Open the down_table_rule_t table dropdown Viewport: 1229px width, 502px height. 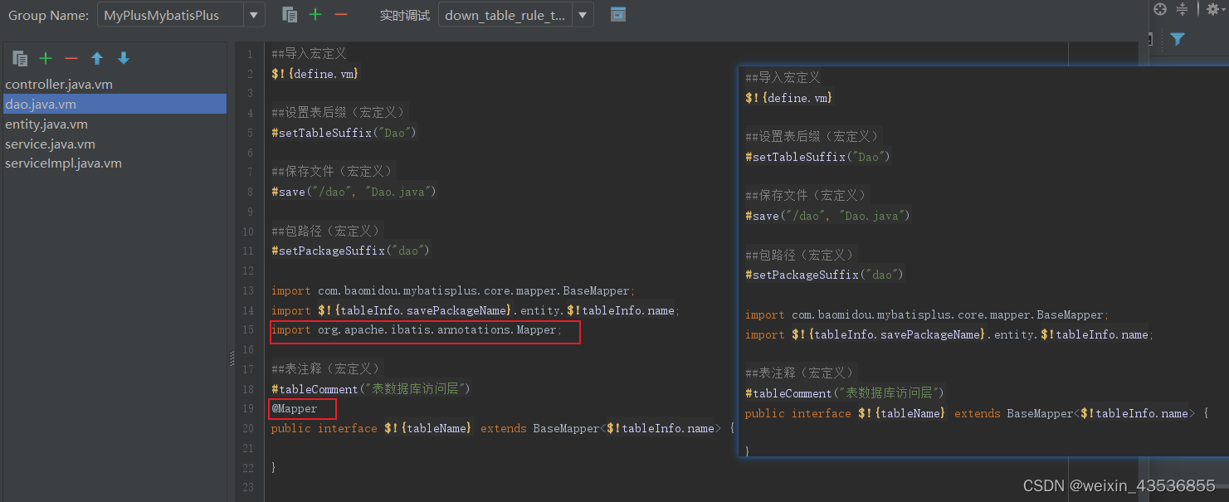point(581,14)
